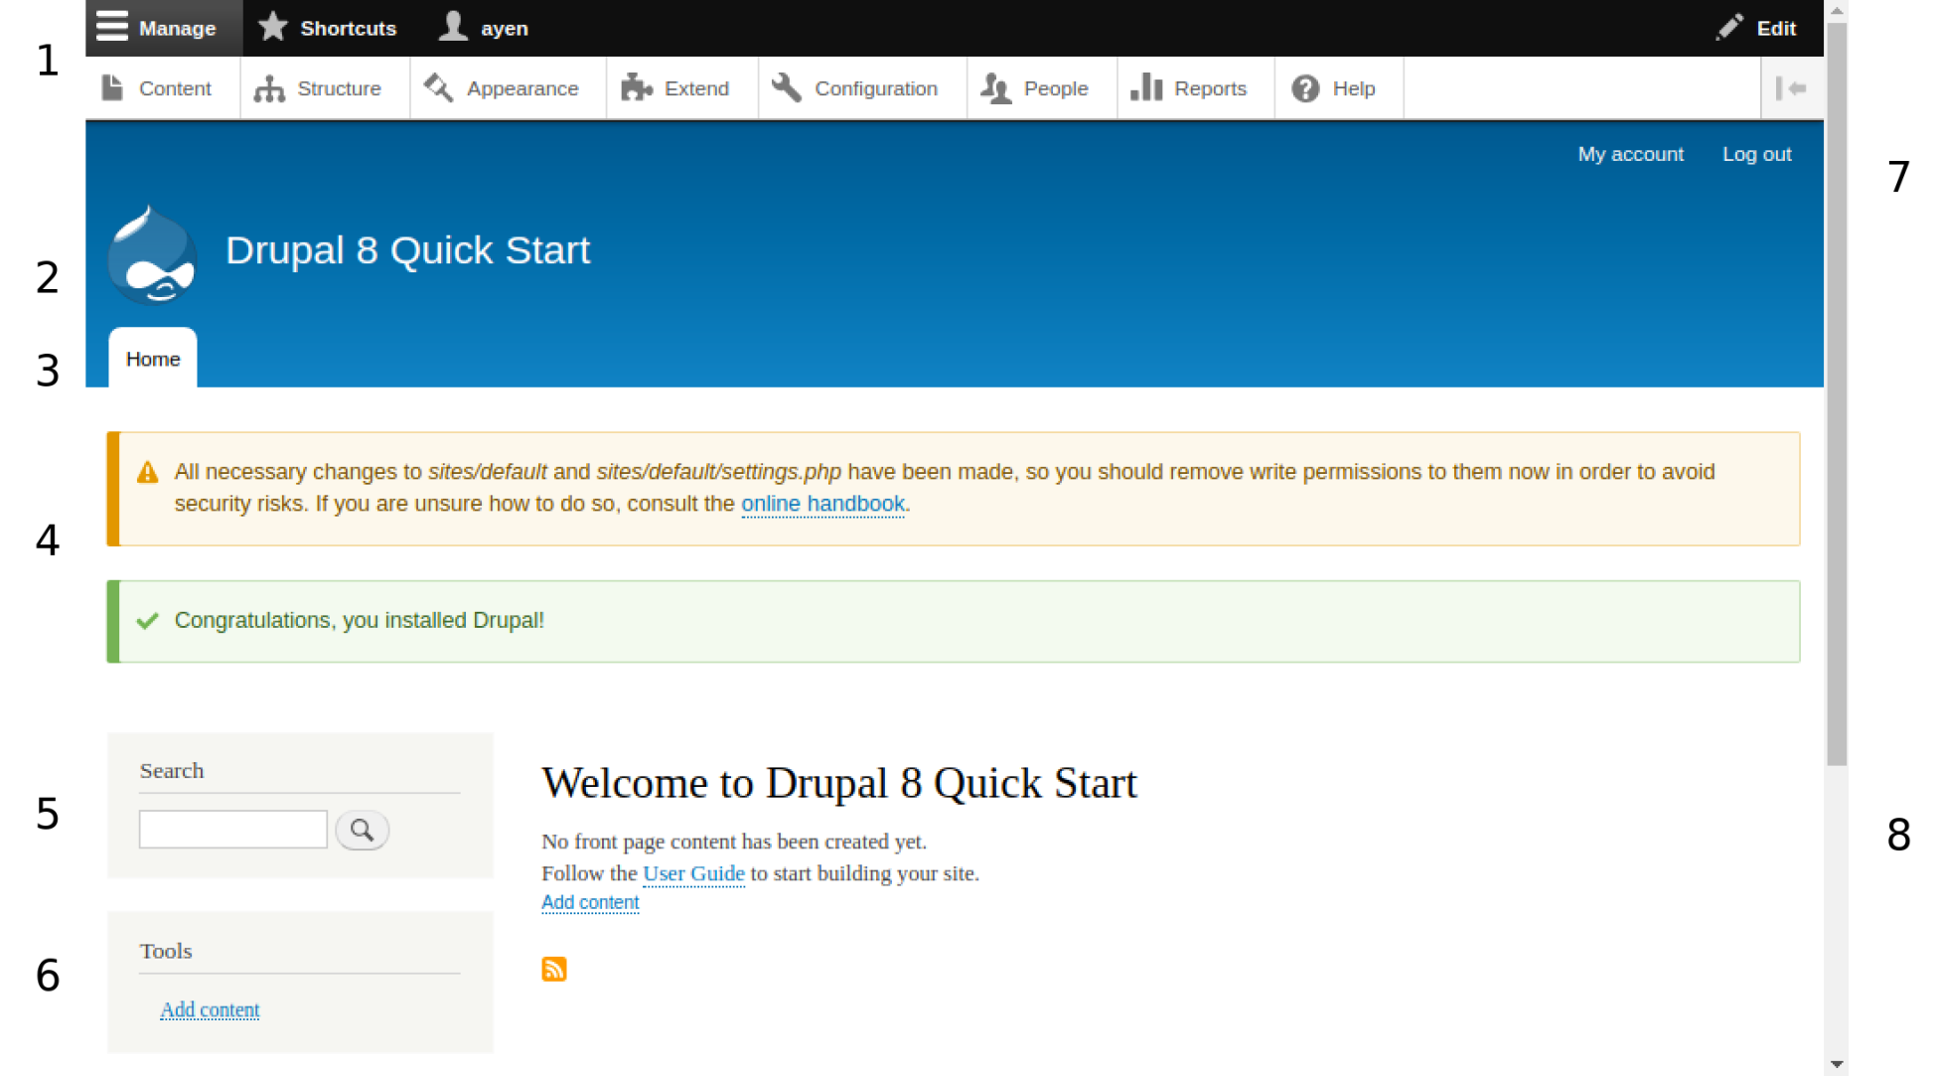Toggle toolbar orientation arrow icon
Image resolution: width=1937 pixels, height=1076 pixels.
tap(1791, 88)
